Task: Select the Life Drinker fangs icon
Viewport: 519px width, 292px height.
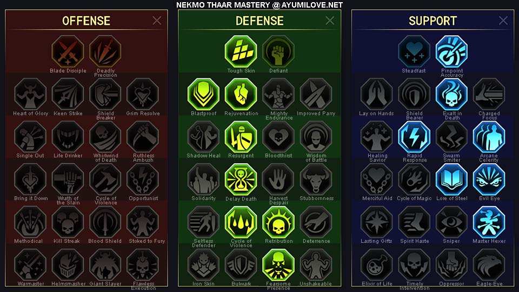Action: click(x=68, y=137)
